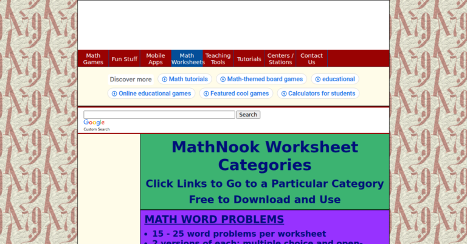Viewport: 467px width, 244px height.
Task: Select the Math Worksheets tab
Action: 187,58
